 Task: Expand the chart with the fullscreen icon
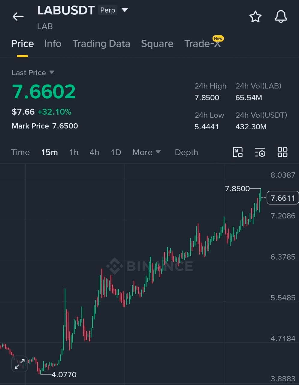coord(20,364)
